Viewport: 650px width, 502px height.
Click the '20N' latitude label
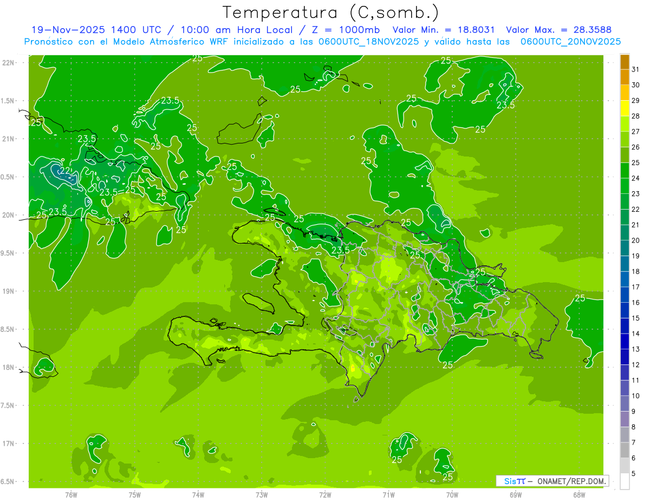point(9,215)
